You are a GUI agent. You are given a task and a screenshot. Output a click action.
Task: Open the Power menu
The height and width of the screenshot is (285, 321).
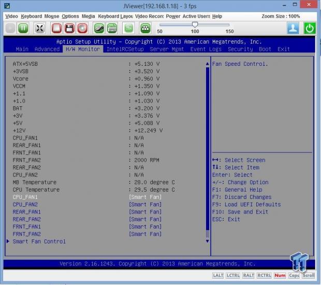tap(173, 16)
